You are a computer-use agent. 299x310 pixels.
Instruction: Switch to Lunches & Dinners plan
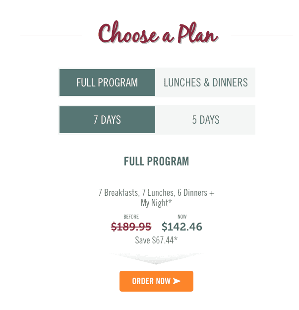coord(205,82)
